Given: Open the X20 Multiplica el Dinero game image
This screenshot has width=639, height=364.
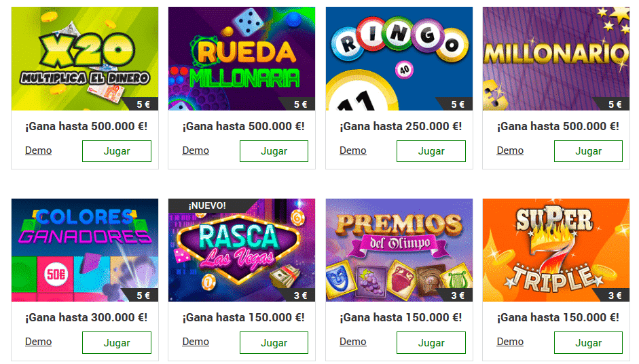Looking at the screenshot, I should (85, 58).
